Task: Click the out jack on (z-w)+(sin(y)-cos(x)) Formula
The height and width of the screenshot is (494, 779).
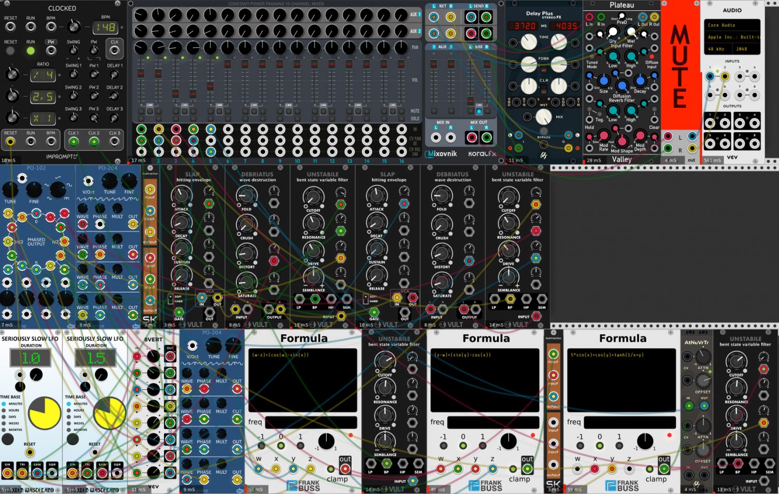Action: pos(527,469)
